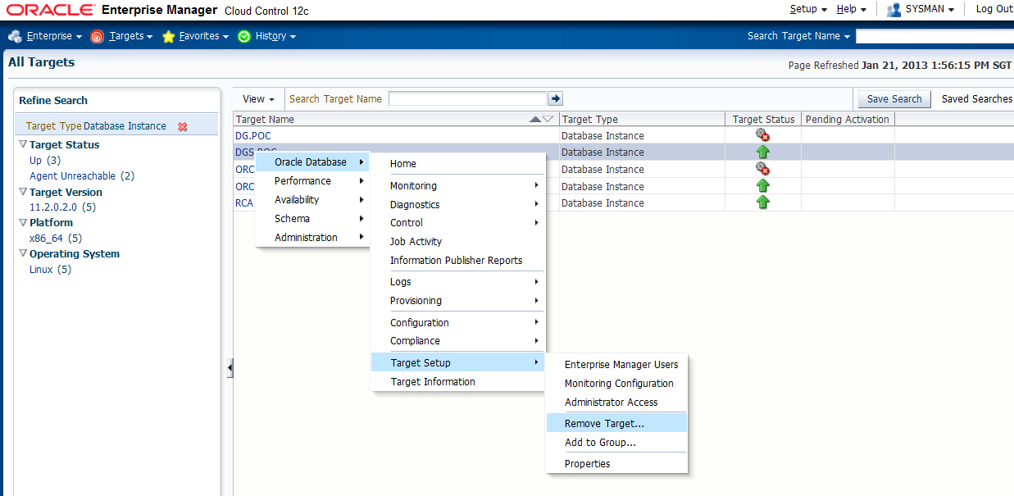Viewport: 1014px width, 496px height.
Task: Click the target table search input field
Action: 467,98
